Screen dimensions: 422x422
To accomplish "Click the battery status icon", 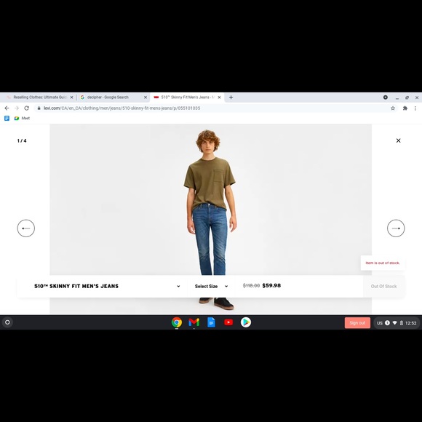I will click(x=402, y=323).
